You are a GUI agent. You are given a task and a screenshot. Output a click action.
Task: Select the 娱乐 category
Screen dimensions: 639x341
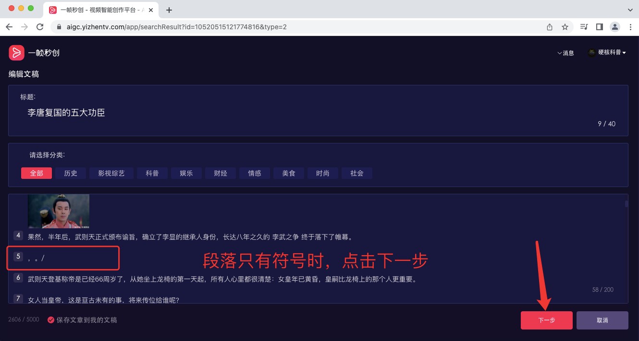pos(186,173)
